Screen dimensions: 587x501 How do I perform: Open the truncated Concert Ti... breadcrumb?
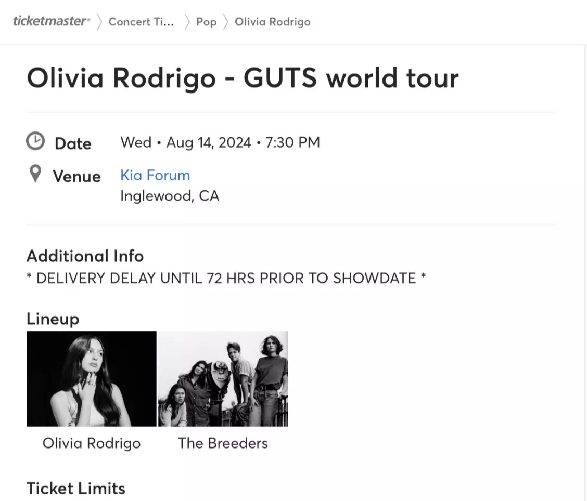[141, 22]
